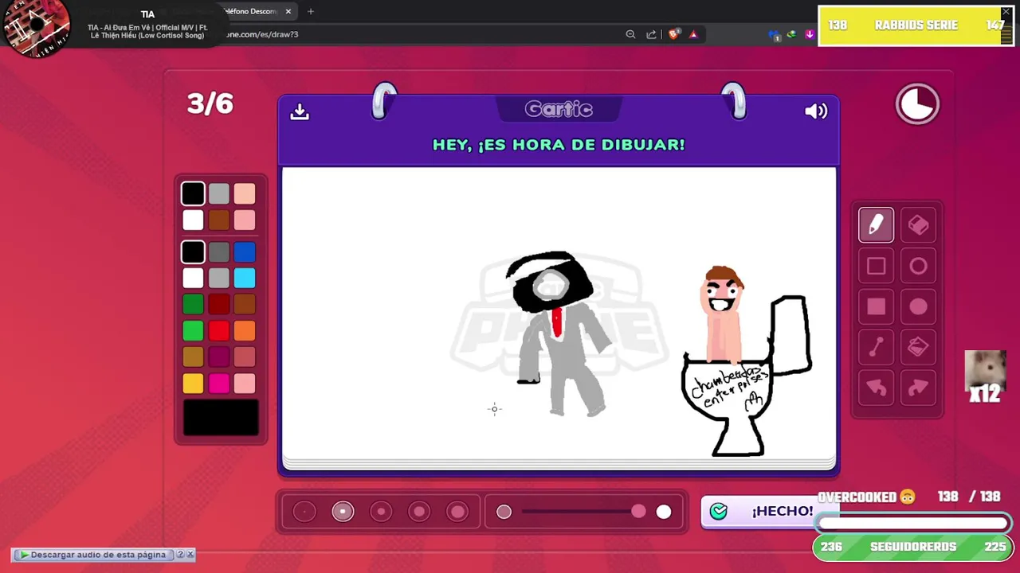Select the second brush size
This screenshot has width=1020, height=573.
343,512
